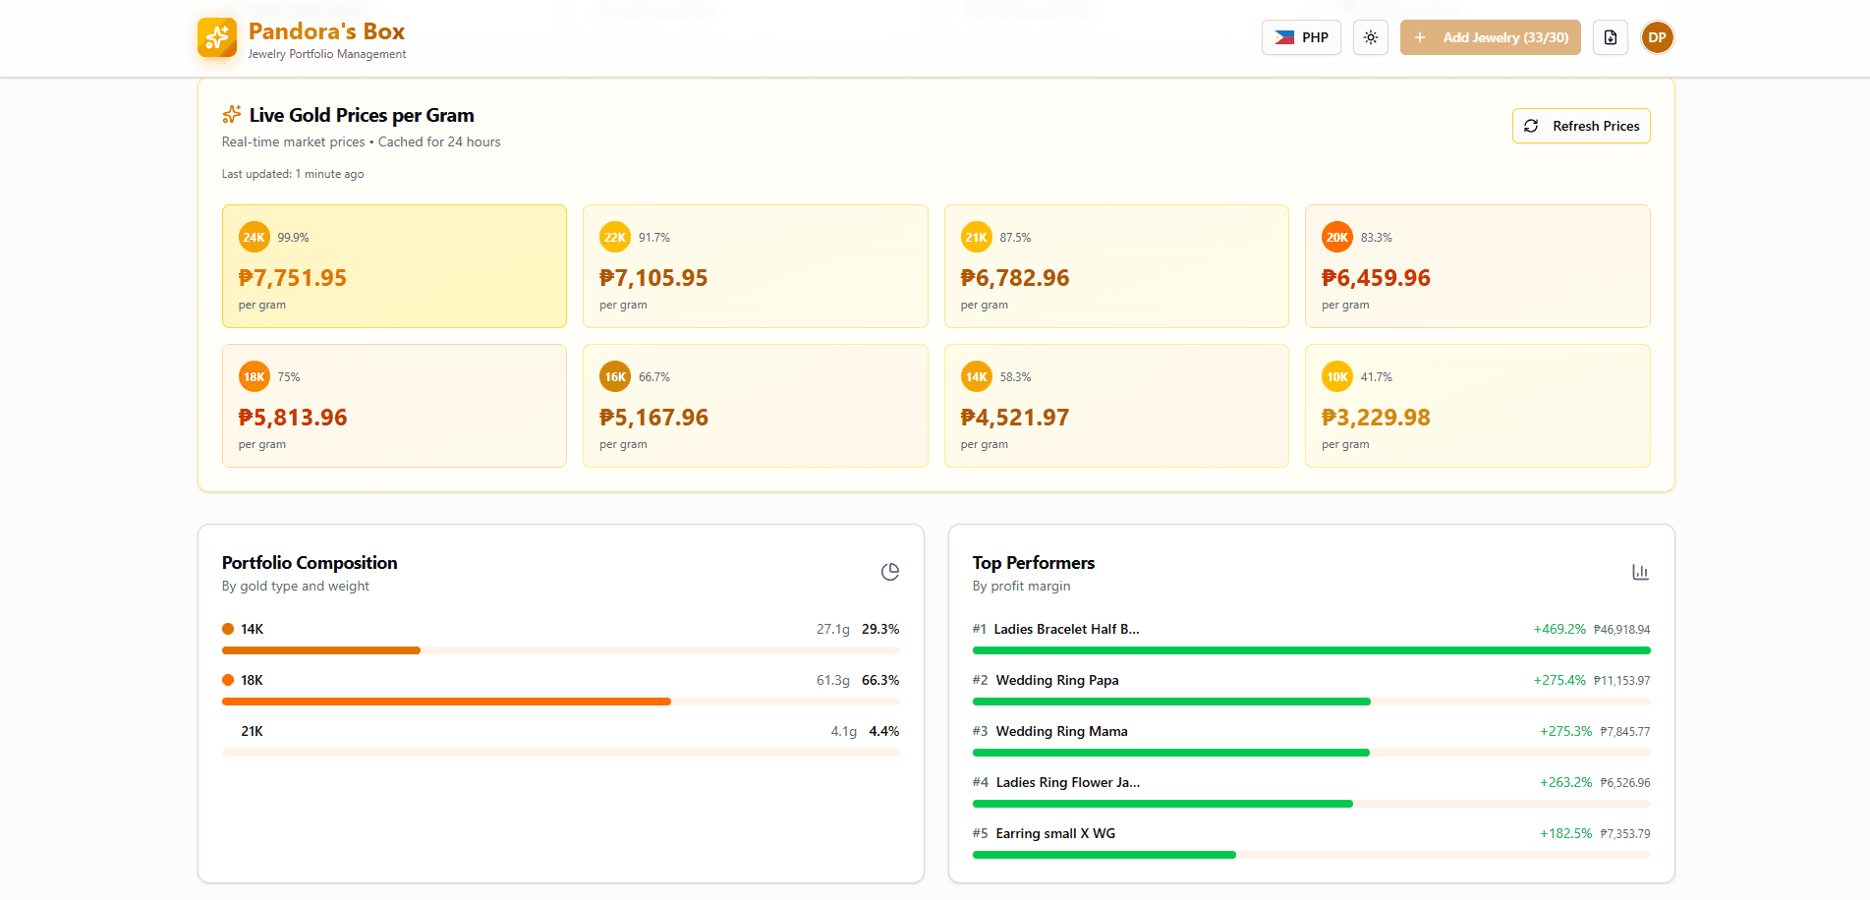Select the Ladies Bracelet Half B... entry
Image resolution: width=1870 pixels, height=900 pixels.
click(x=1066, y=629)
